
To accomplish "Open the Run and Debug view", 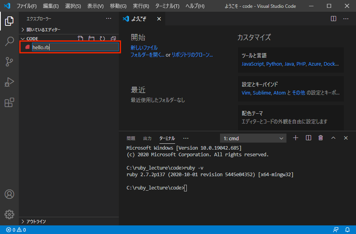I will point(9,82).
